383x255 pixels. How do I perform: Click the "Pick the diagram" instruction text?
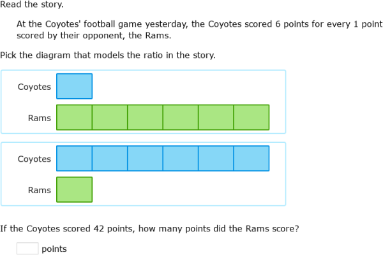(108, 55)
